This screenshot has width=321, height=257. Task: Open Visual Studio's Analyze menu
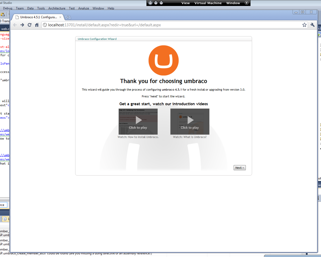[x=84, y=8]
